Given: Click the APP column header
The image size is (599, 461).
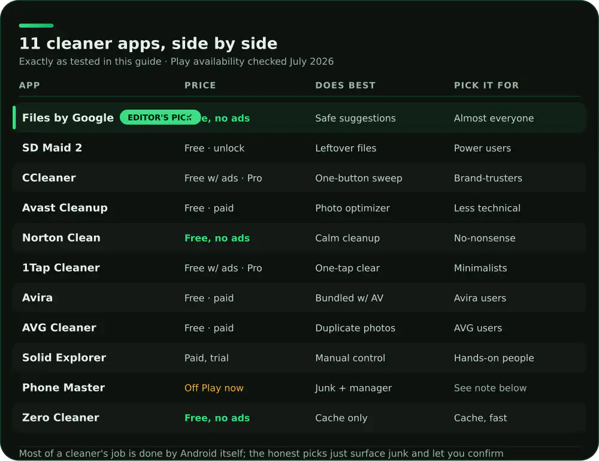Looking at the screenshot, I should tap(29, 85).
